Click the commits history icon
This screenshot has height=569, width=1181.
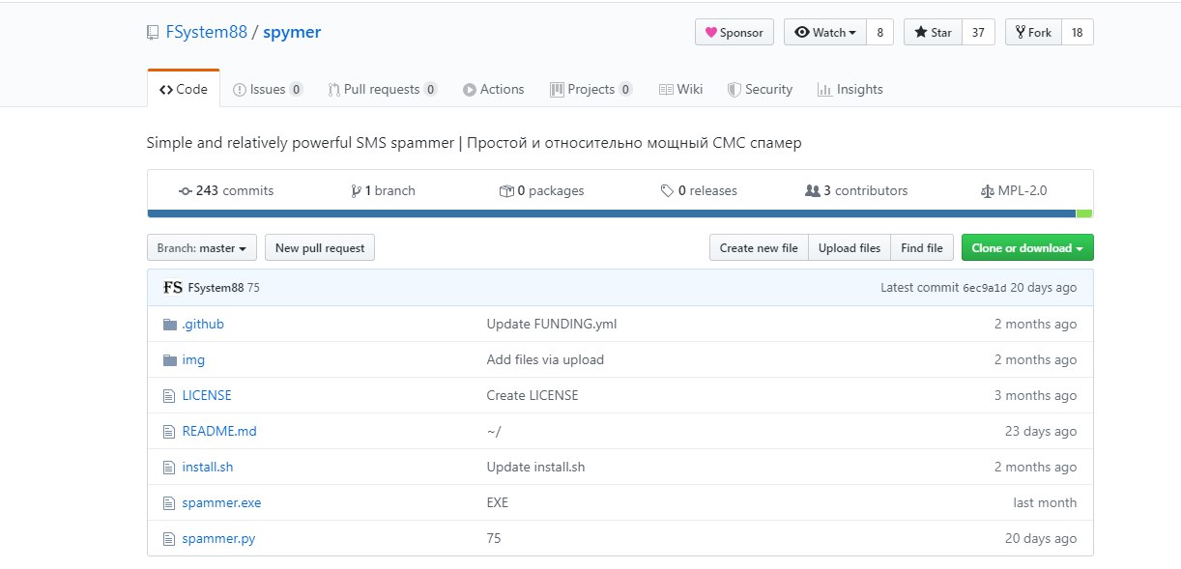[186, 191]
